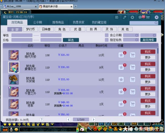
Task: Open the shopping cart in header
Action: (148, 17)
